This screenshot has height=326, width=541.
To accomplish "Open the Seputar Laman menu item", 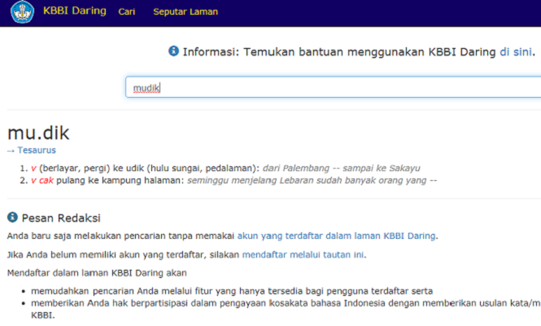I will 185,11.
